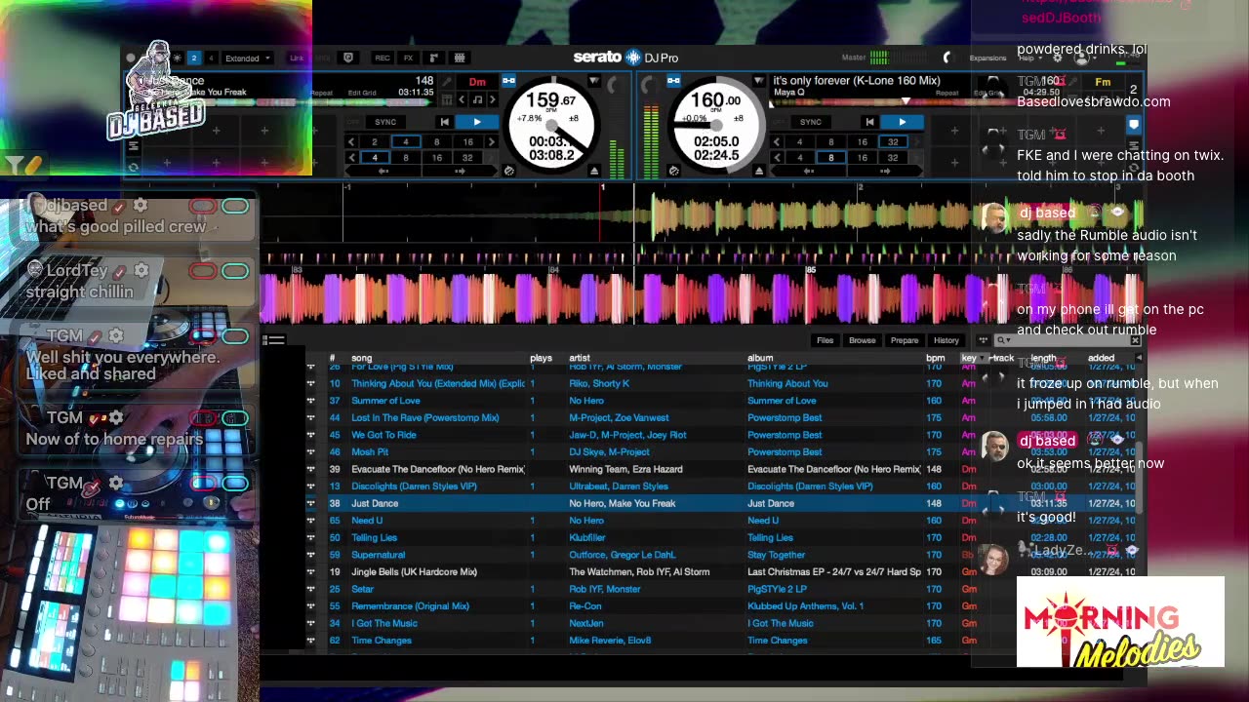This screenshot has height=702, width=1249.
Task: Open the Prepare panel tab
Action: click(x=904, y=340)
